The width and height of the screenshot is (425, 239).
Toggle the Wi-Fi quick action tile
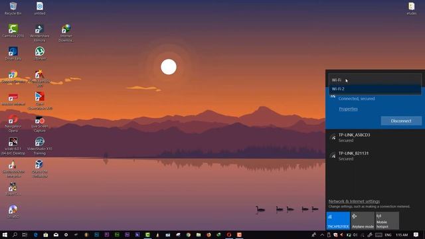(x=338, y=220)
